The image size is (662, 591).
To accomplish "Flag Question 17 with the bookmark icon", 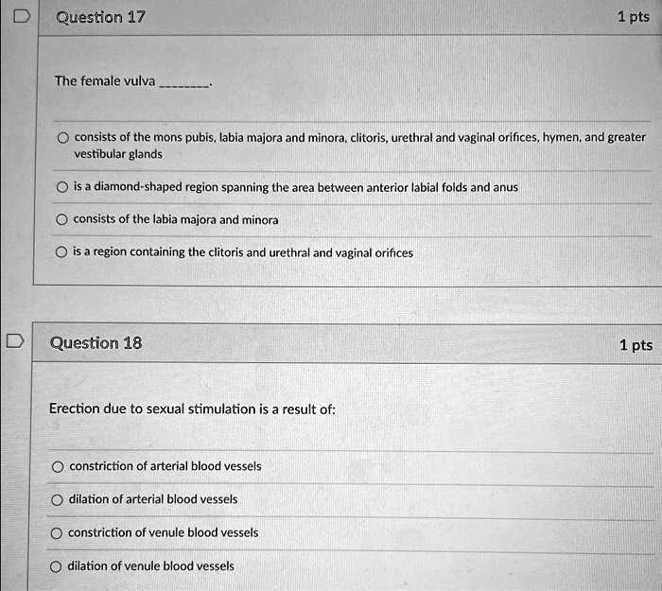I will pos(22,16).
